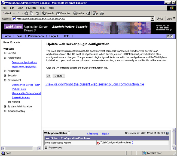This screenshot has width=177, height=156.
Task: Open the Media toolbar button
Action: tap(79, 13)
